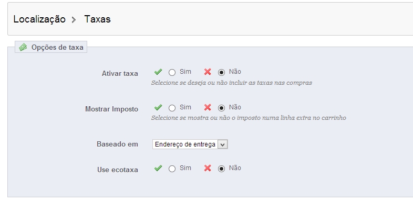Open the Taxas breadcrumb item
Image resolution: width=413 pixels, height=202 pixels.
click(x=97, y=19)
